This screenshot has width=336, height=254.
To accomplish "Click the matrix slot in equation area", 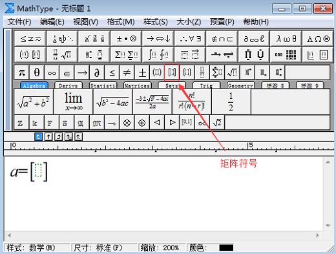I will pos(38,170).
